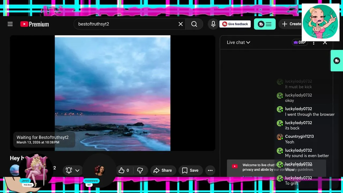Start voice search with microphone

(x=213, y=24)
